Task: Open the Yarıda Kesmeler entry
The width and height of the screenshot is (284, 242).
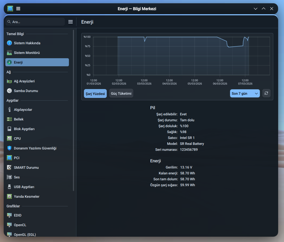Action: click(x=27, y=197)
